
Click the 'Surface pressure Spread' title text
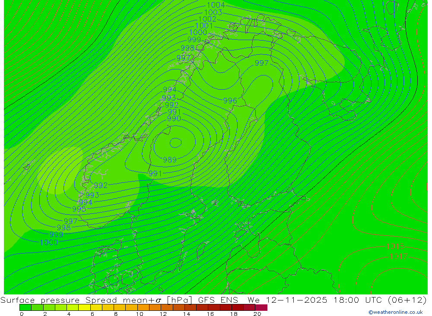point(59,300)
